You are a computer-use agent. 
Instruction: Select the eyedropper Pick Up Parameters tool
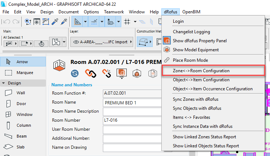(x=55, y=22)
